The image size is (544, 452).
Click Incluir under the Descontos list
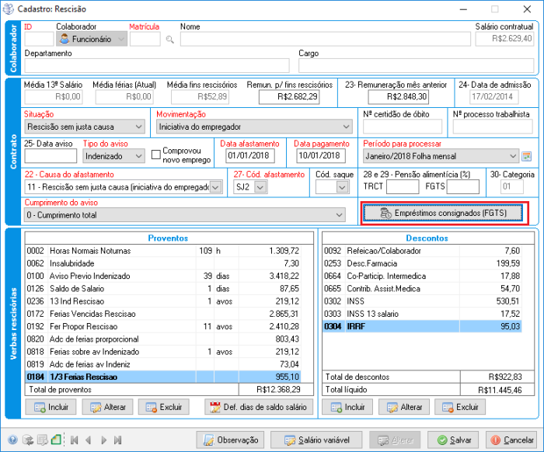[347, 407]
